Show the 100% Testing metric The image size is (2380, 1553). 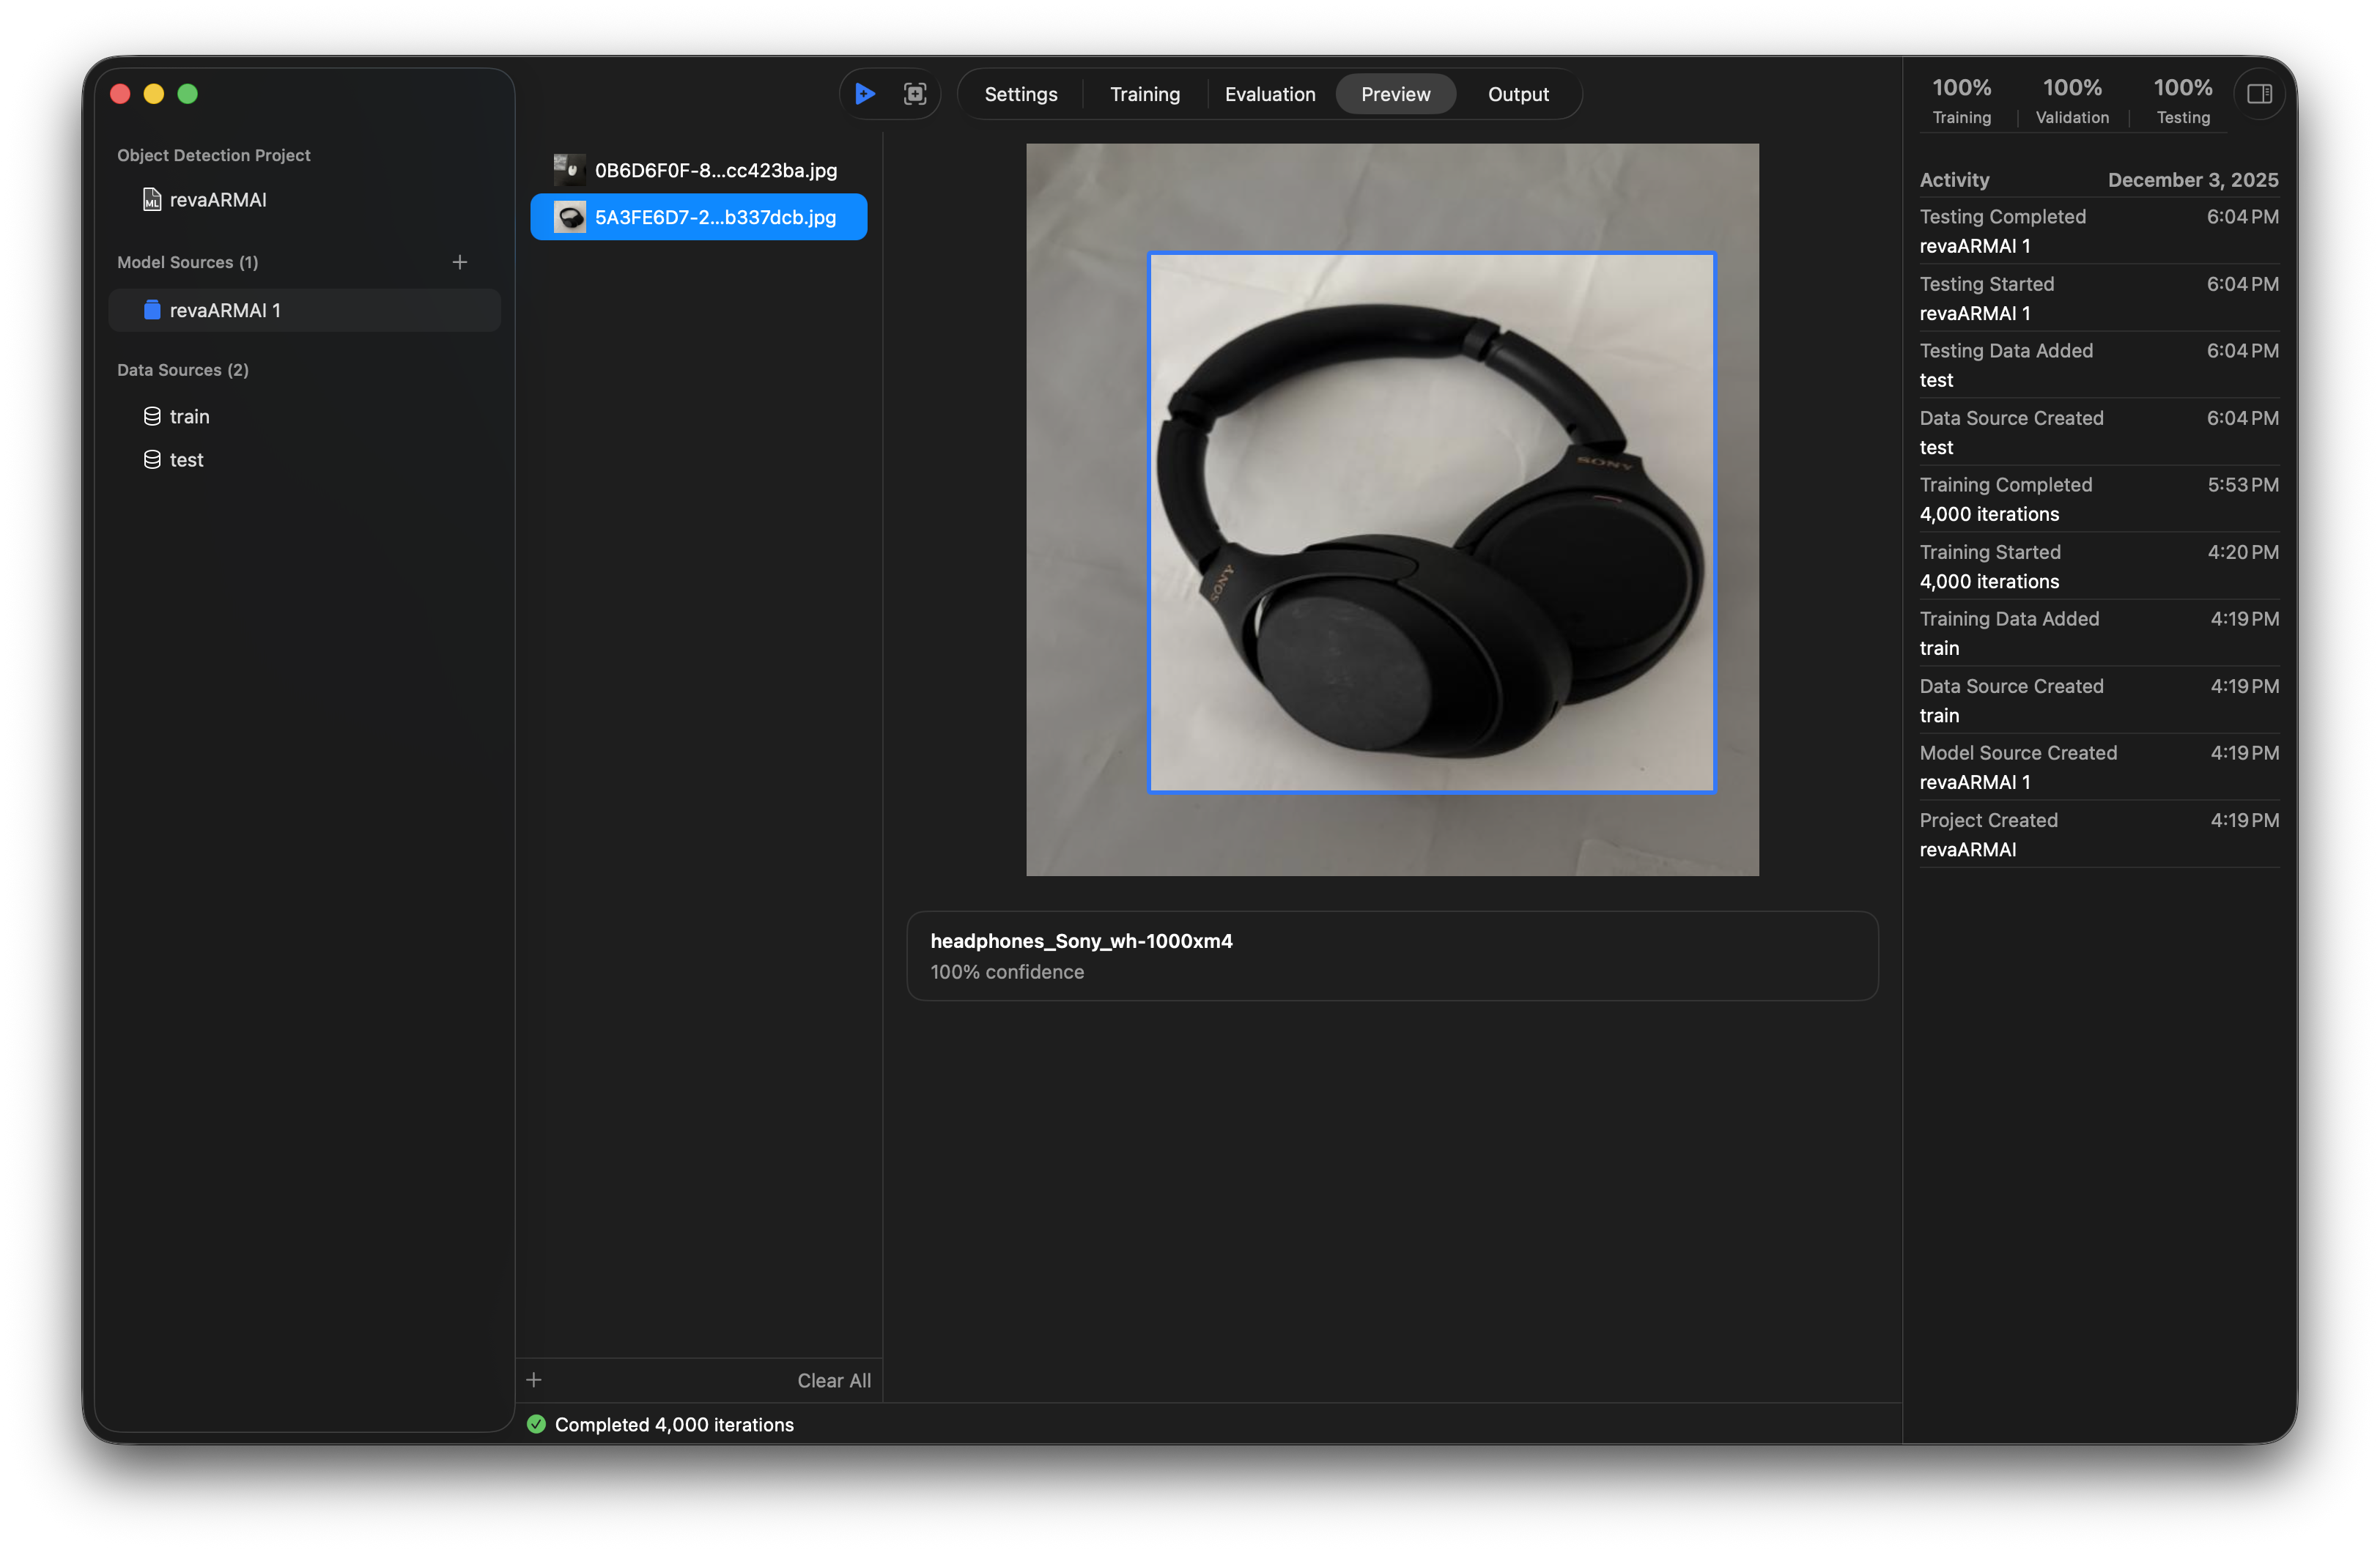point(2183,101)
